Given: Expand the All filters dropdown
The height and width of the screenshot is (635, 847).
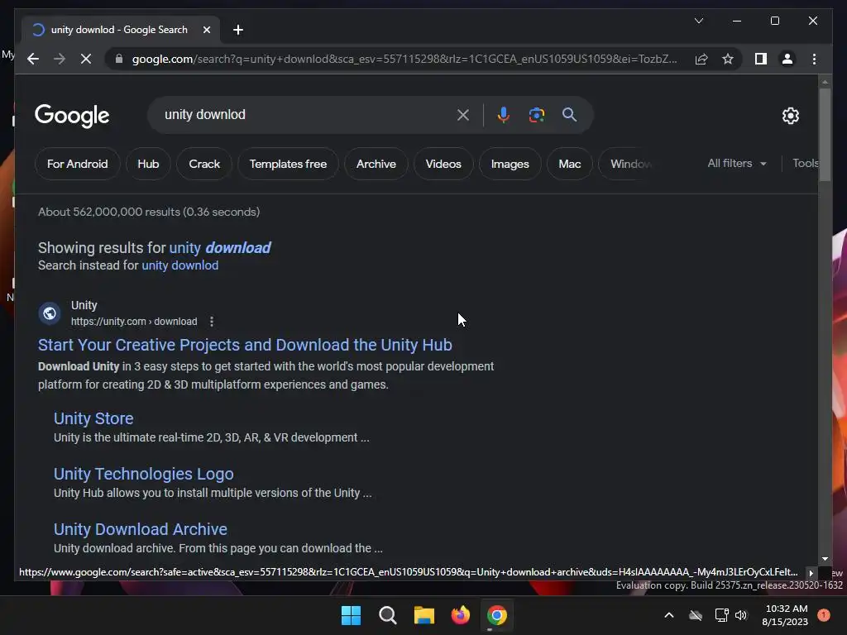Looking at the screenshot, I should (737, 163).
